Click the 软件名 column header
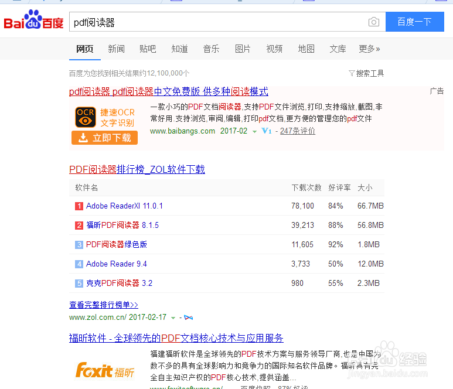This screenshot has width=453, height=389. 86,187
